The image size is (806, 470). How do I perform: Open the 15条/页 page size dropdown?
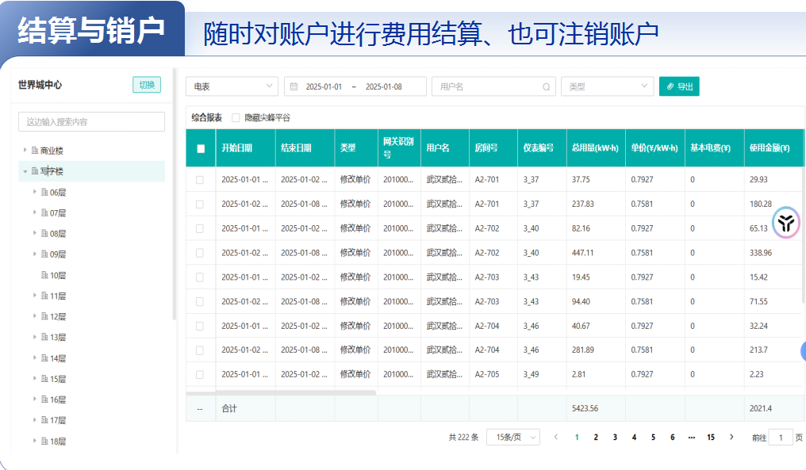(x=512, y=436)
